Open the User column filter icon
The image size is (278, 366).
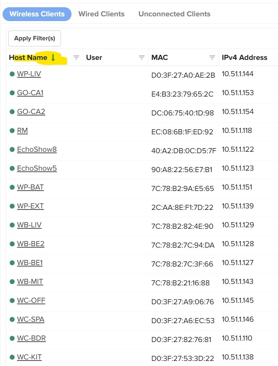click(142, 58)
